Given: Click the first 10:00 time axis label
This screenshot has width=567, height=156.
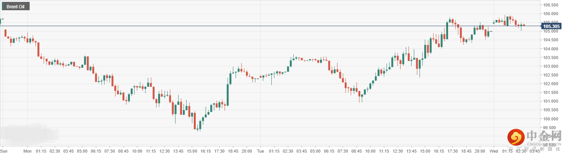Looking at the screenshot, I should coord(137,151).
